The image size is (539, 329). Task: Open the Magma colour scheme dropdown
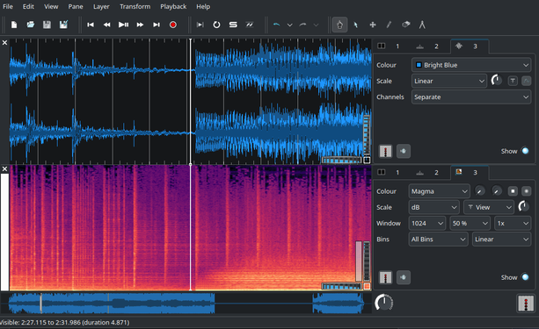pos(439,191)
